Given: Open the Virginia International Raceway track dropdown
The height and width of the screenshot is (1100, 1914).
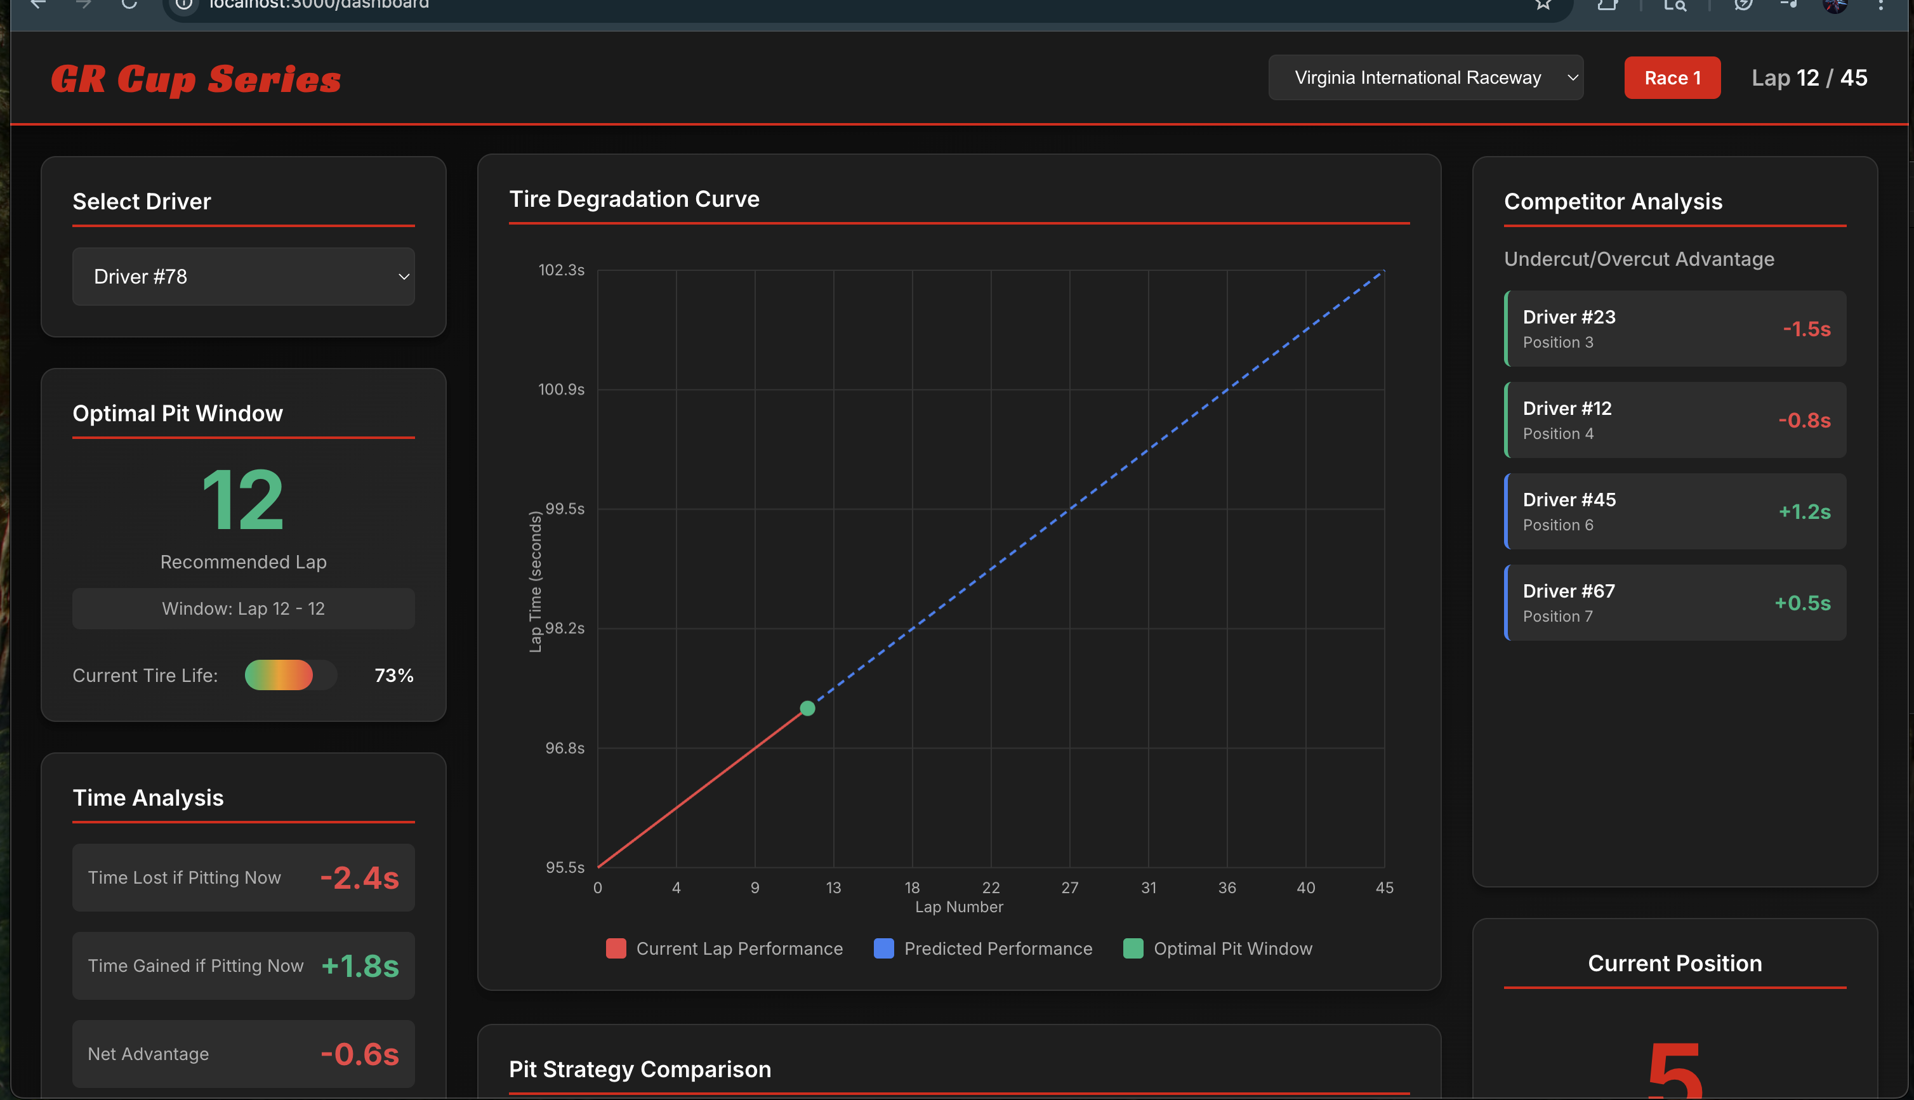Looking at the screenshot, I should [x=1425, y=78].
